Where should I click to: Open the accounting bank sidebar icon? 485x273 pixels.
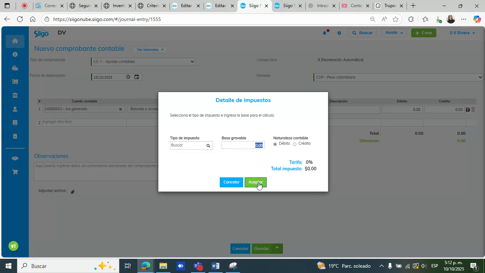tap(15, 95)
